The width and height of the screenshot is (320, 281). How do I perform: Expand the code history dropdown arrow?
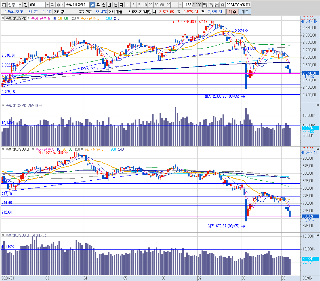47,5
